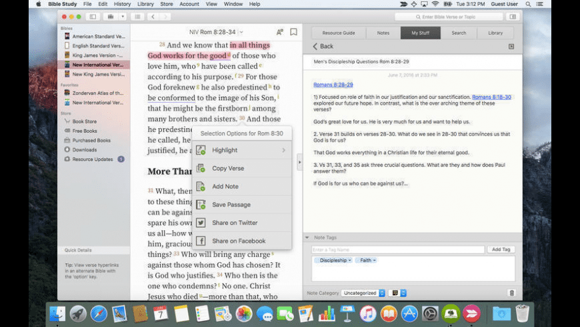This screenshot has width=580, height=327.
Task: Choose Share on Twitter option
Action: point(242,223)
